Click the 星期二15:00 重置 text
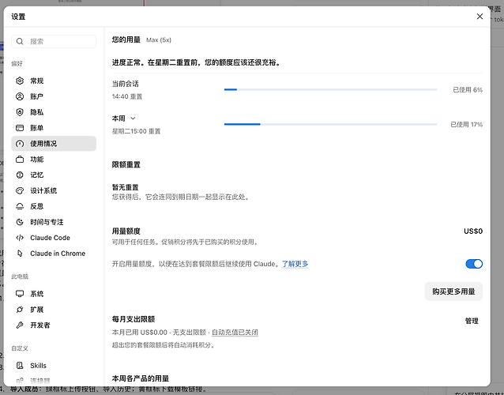 pyautogui.click(x=137, y=131)
